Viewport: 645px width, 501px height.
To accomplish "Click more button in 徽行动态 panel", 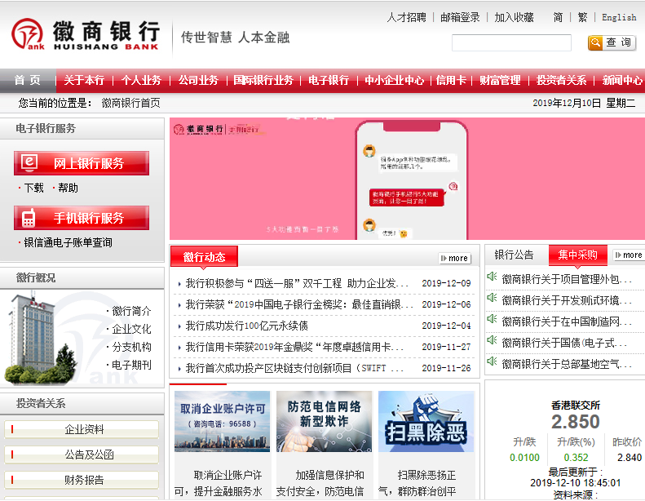I will tap(454, 258).
